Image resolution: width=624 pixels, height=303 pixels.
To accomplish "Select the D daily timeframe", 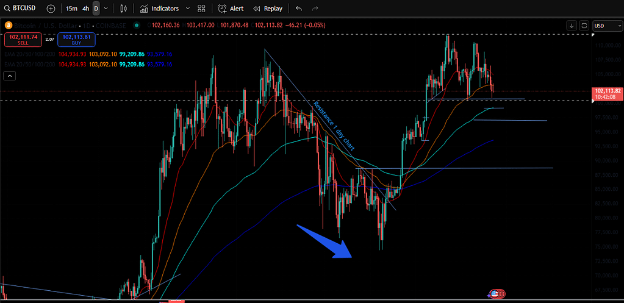I will pos(96,9).
